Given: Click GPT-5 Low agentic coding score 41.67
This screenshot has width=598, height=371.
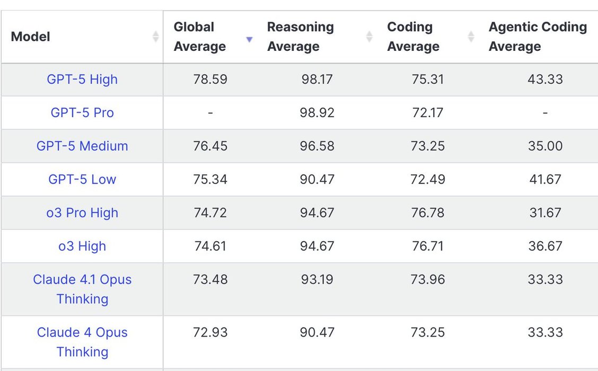Looking at the screenshot, I should tap(545, 180).
